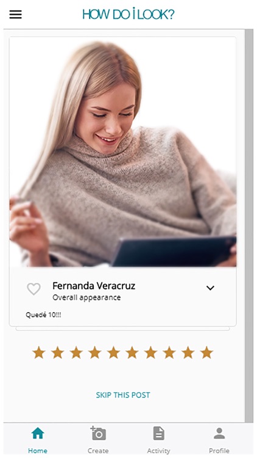Give a seven-star rating
Image resolution: width=257 pixels, height=458 pixels.
150,352
